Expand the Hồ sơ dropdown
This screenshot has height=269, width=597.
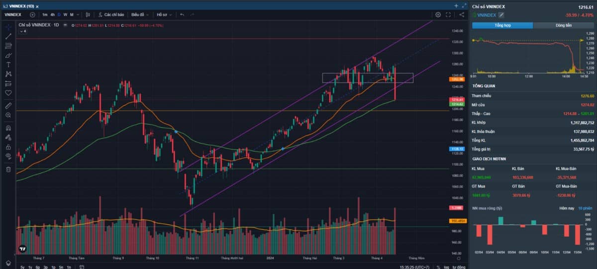click(164, 15)
